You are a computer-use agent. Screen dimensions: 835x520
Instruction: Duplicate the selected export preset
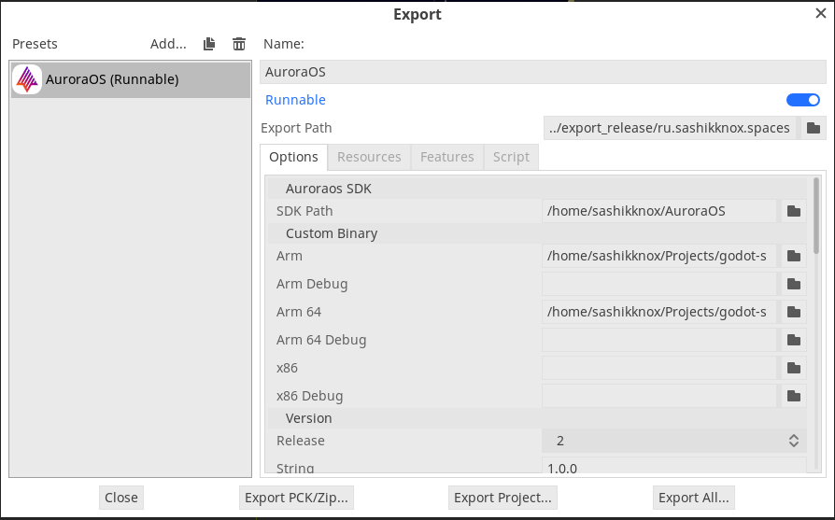209,44
